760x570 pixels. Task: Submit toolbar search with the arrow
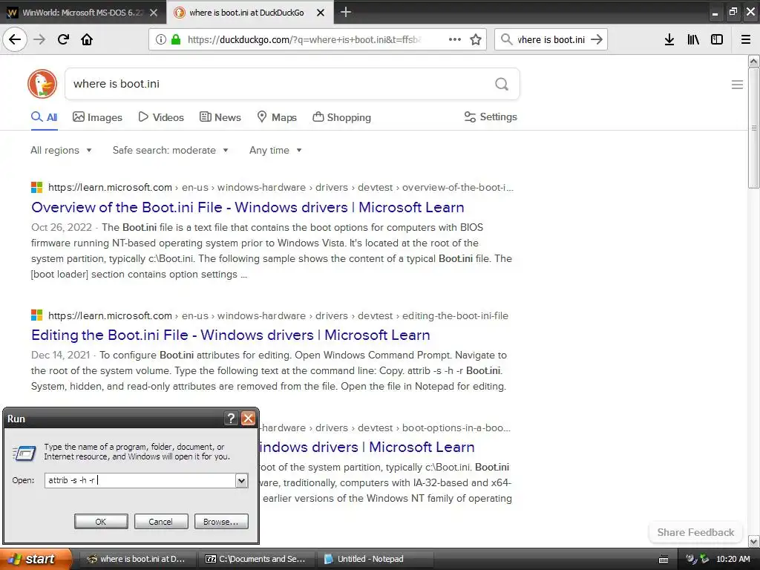click(x=597, y=39)
